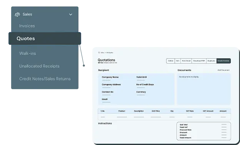Viewport: 240px width, 145px height.
Task: Click the Qty column header
Action: [x=172, y=111]
